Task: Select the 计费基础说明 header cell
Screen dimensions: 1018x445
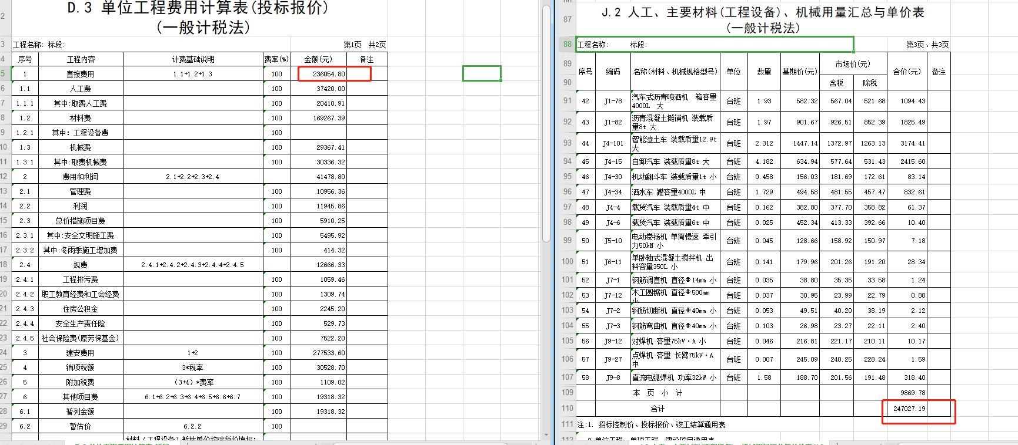Action: point(193,59)
